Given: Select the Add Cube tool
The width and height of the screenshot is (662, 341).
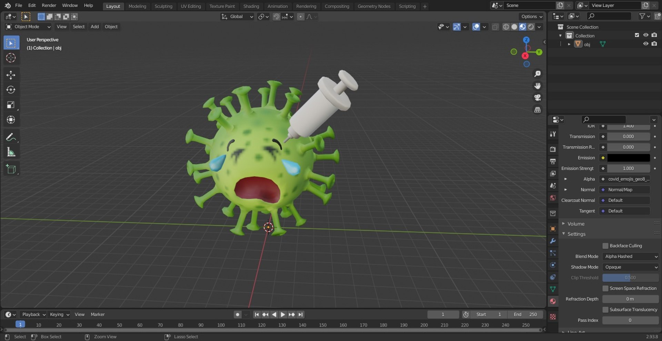Looking at the screenshot, I should 11,169.
